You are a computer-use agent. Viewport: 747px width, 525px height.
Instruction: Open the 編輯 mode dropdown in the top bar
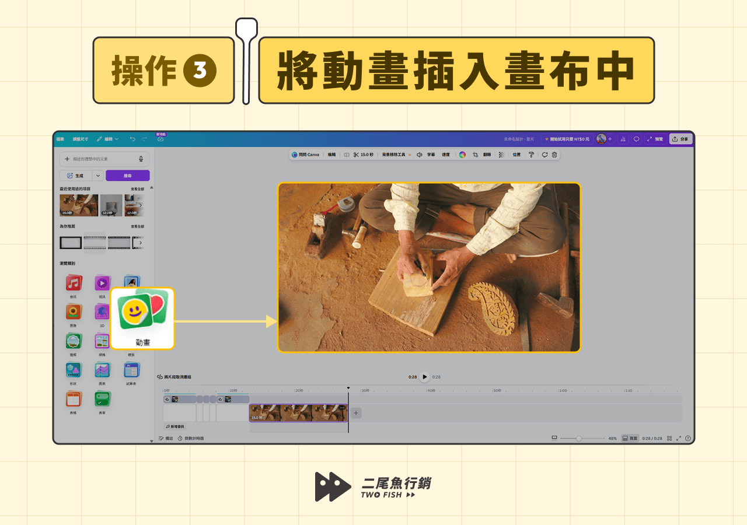[107, 139]
